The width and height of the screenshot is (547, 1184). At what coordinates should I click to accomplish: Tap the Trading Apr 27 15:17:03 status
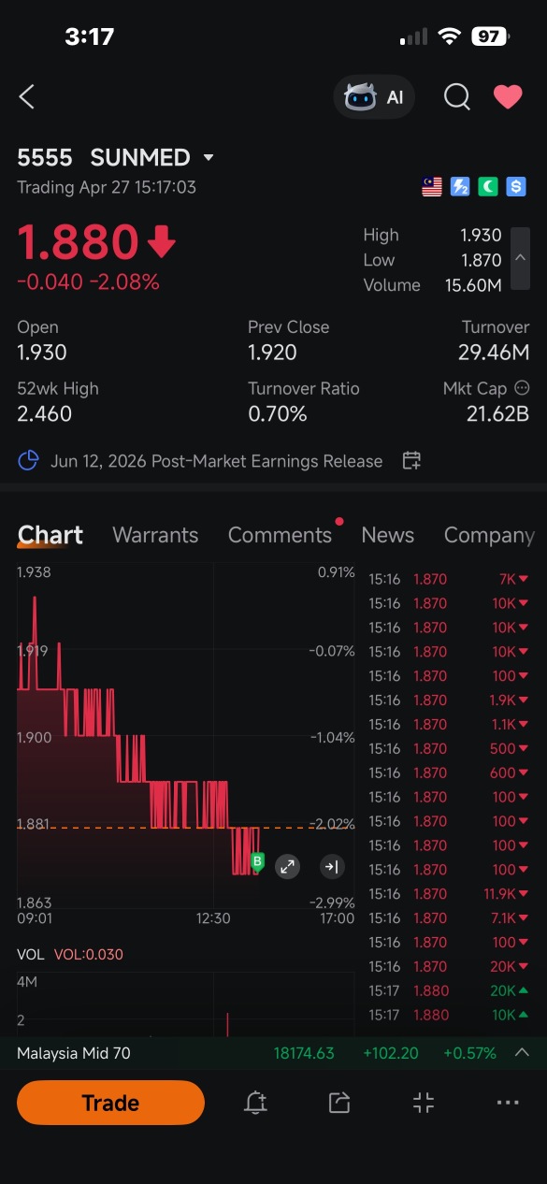pos(107,187)
